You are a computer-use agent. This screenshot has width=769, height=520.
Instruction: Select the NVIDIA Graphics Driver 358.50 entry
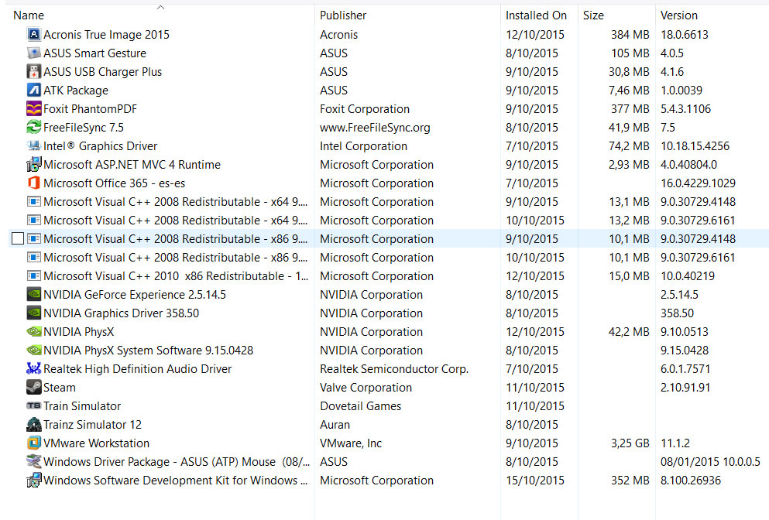121,313
